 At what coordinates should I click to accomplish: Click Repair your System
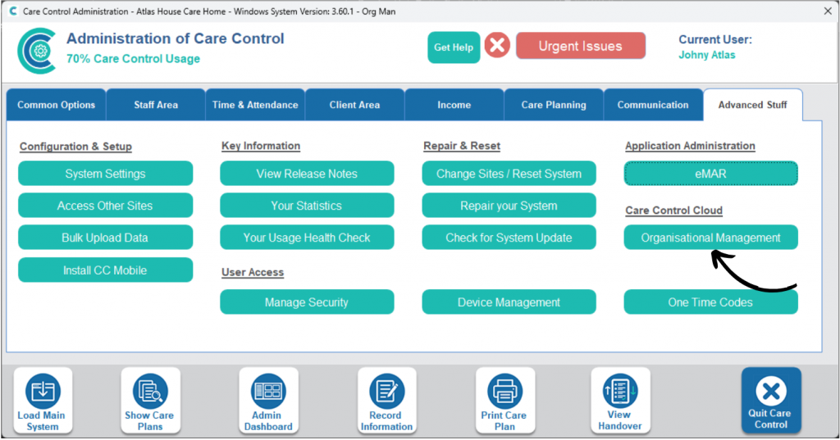(x=509, y=206)
